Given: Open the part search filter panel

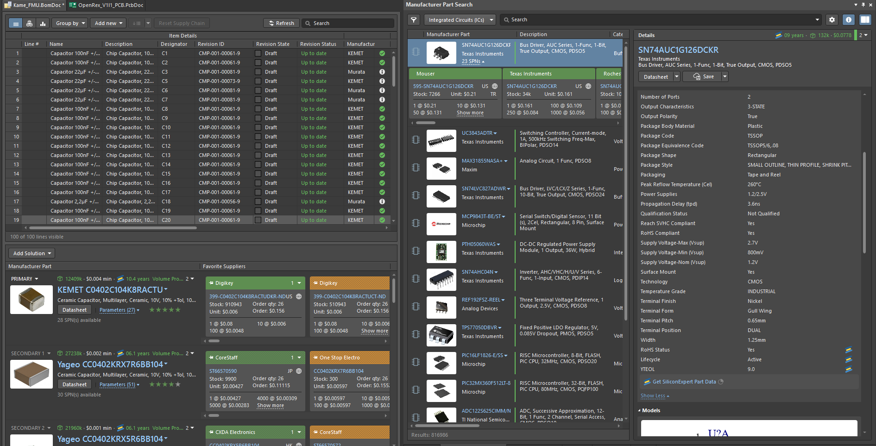Looking at the screenshot, I should 414,20.
